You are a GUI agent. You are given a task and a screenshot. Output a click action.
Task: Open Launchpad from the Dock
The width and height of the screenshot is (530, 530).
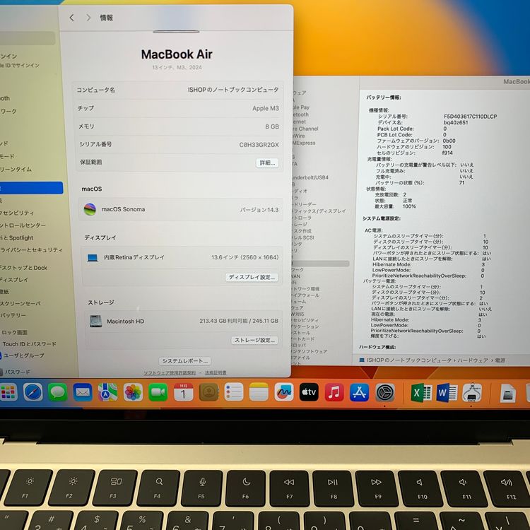click(x=8, y=392)
